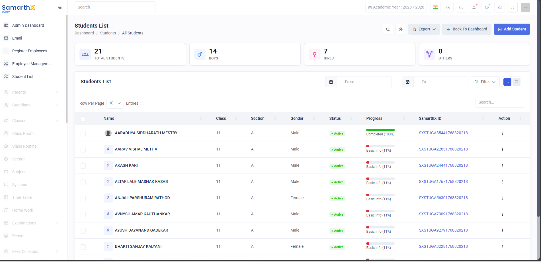Expand the Filter dropdown
The width and height of the screenshot is (541, 262).
pos(485,82)
